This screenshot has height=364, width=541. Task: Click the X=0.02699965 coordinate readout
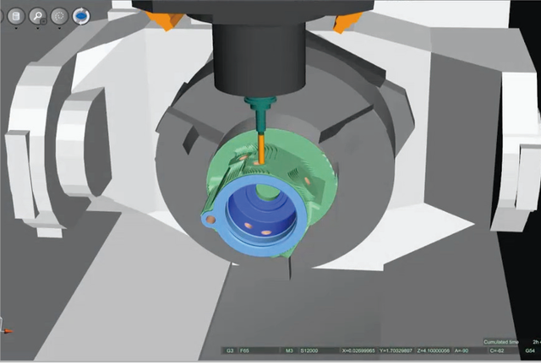[x=358, y=350]
